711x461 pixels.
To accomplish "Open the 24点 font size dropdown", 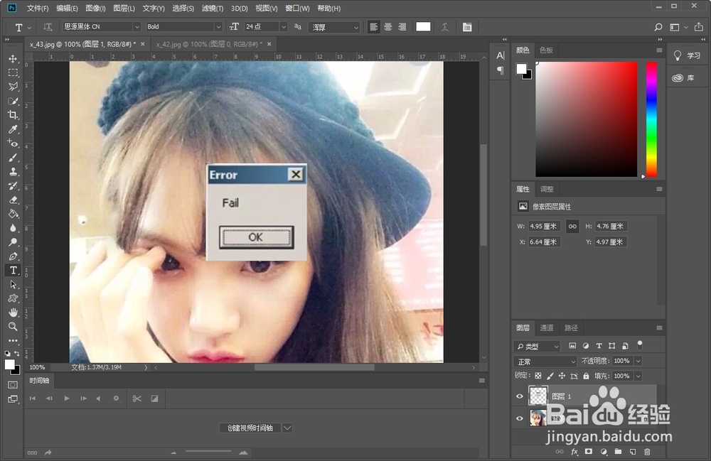I will (x=283, y=27).
